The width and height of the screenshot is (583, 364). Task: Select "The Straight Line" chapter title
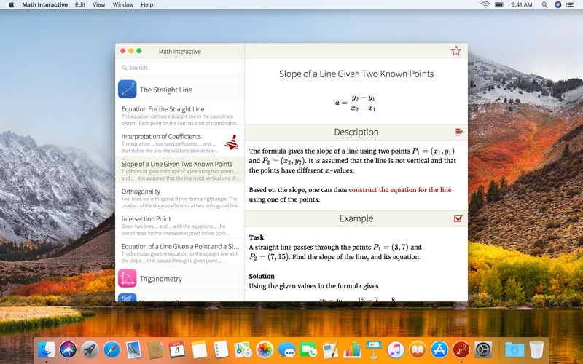point(166,90)
